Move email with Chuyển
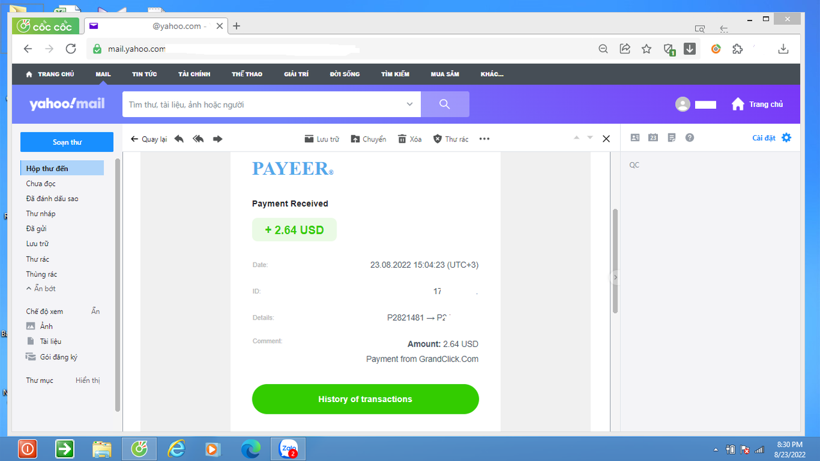 click(368, 139)
